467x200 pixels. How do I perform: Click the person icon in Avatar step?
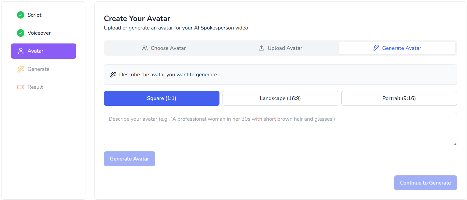coord(21,51)
